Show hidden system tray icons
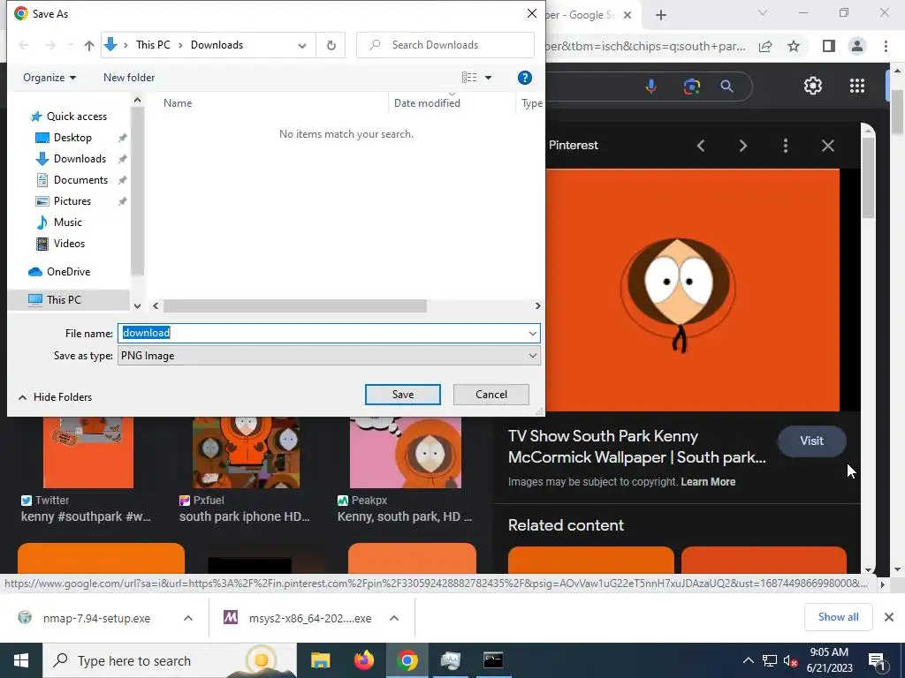The image size is (905, 678). click(x=748, y=660)
